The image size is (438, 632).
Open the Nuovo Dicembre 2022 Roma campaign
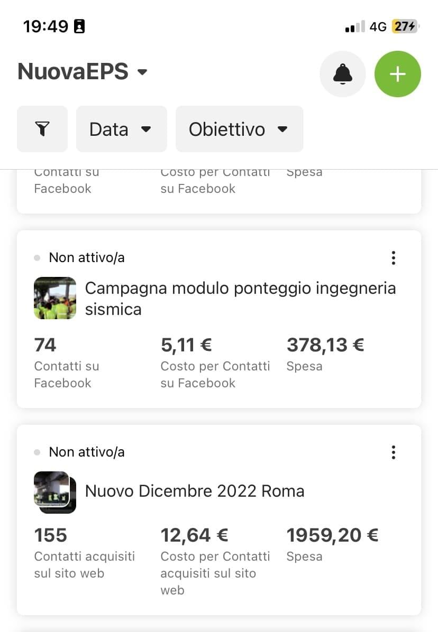(194, 491)
